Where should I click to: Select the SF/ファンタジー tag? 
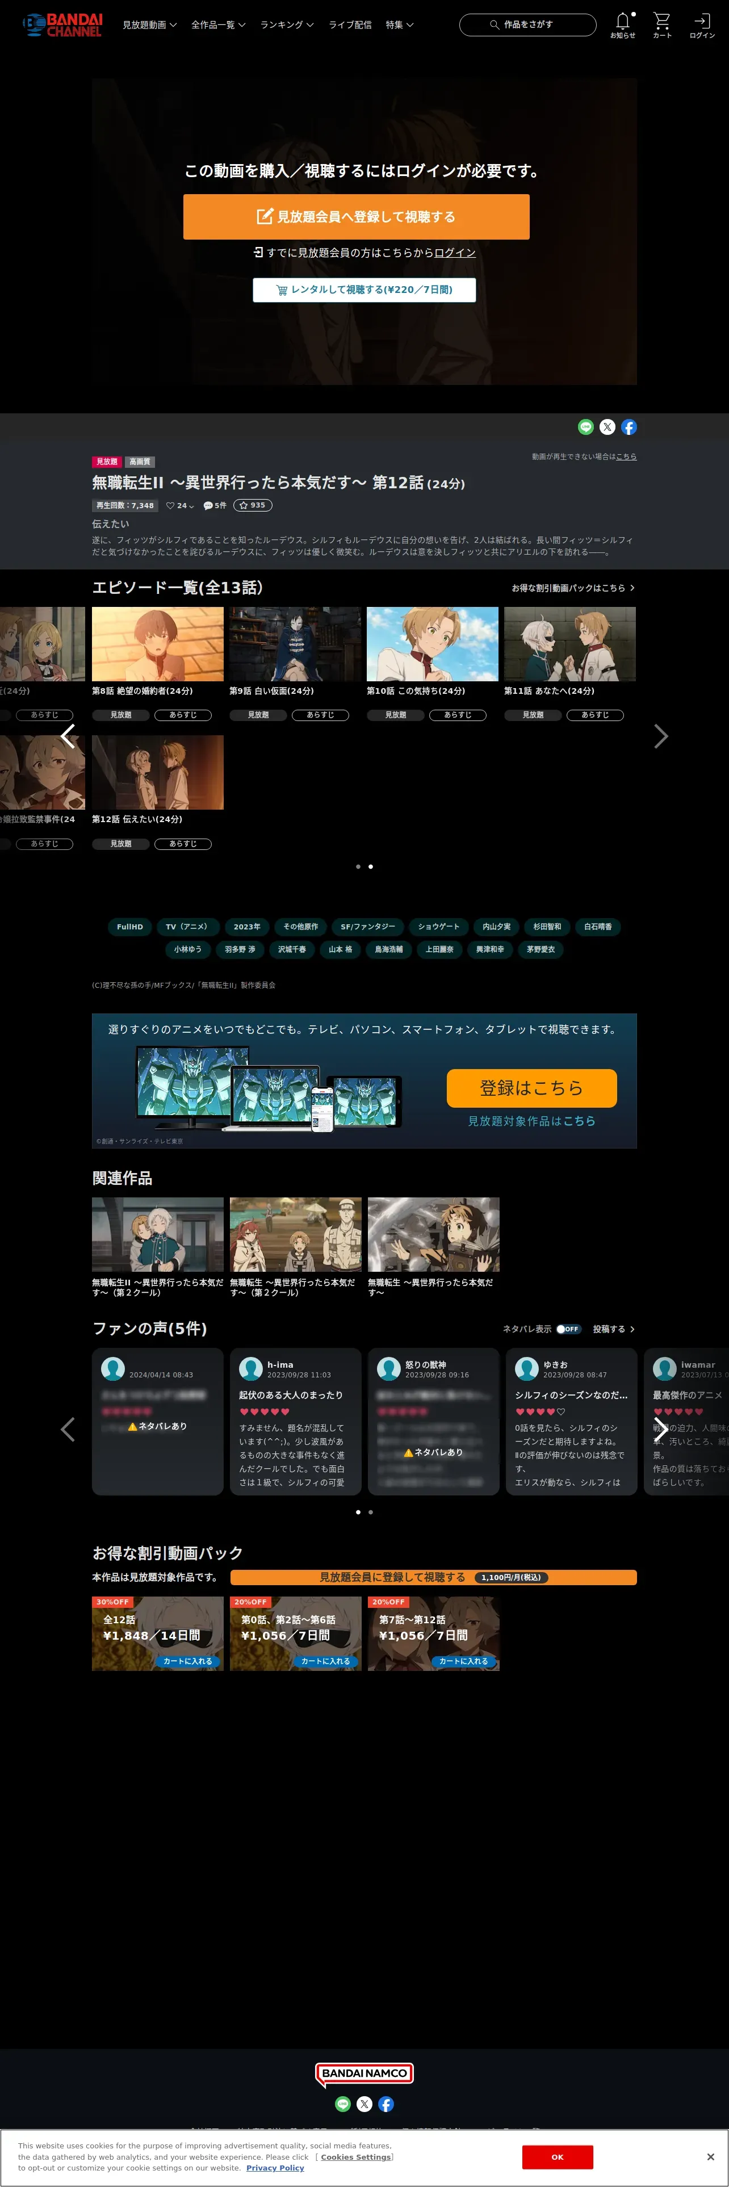coord(367,926)
